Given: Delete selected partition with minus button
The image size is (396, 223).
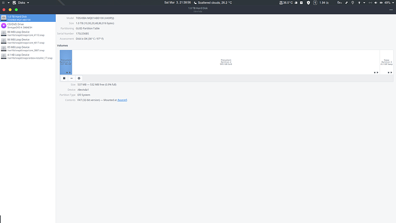Looking at the screenshot, I should pyautogui.click(x=72, y=78).
